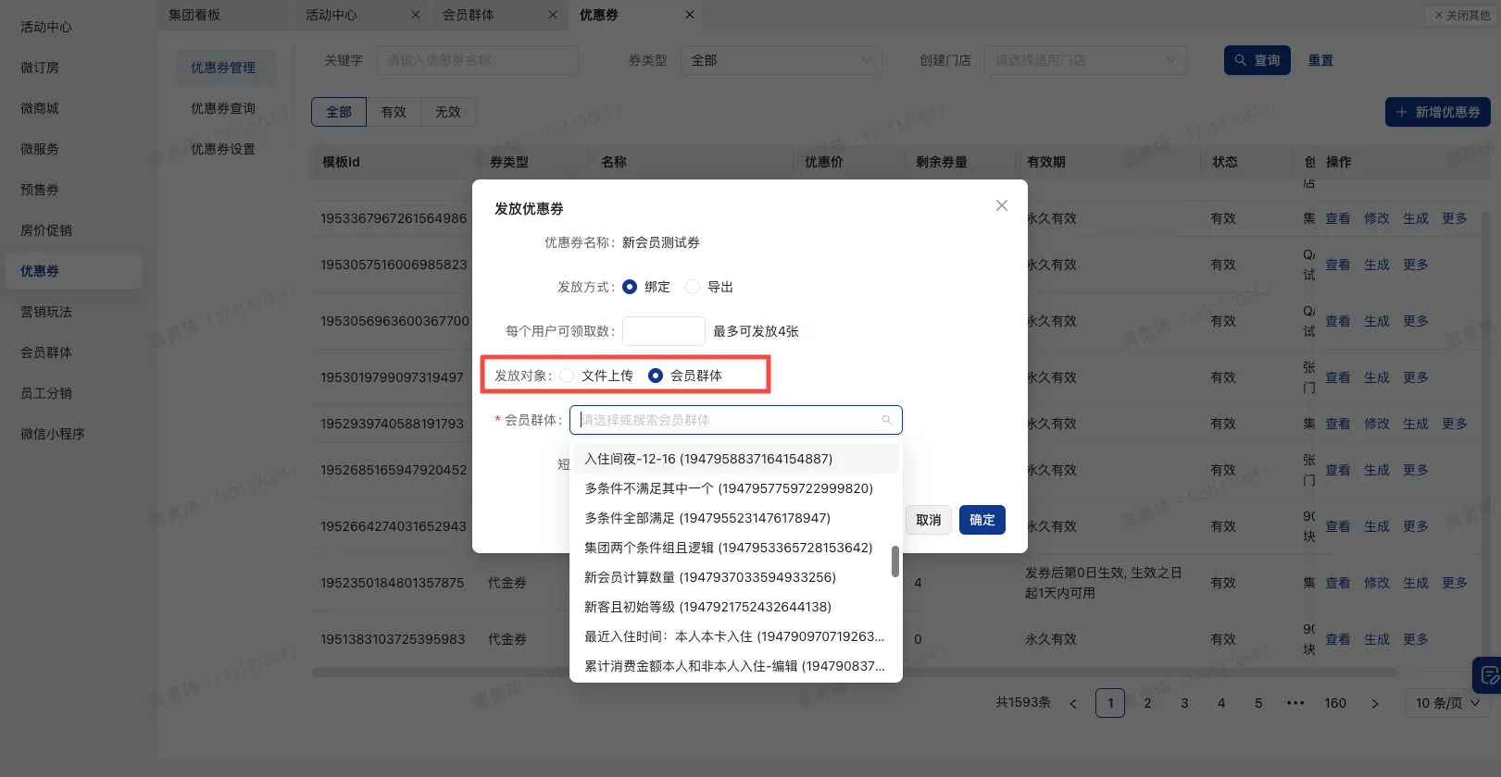The image size is (1501, 777).
Task: Filter list by 无效 status tab
Action: pyautogui.click(x=448, y=112)
